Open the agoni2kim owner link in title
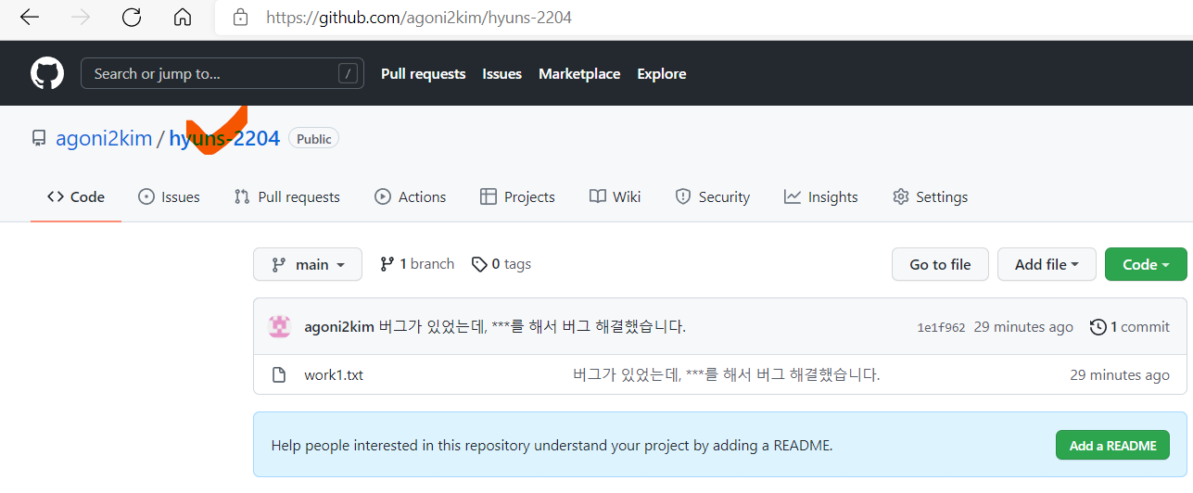1193x493 pixels. coord(104,138)
